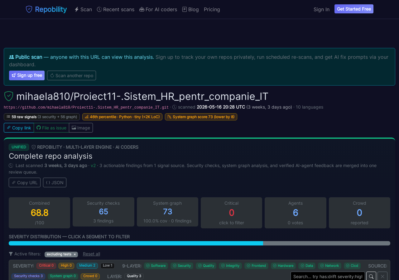
Task: Click the v2 version link
Action: pyautogui.click(x=93, y=166)
